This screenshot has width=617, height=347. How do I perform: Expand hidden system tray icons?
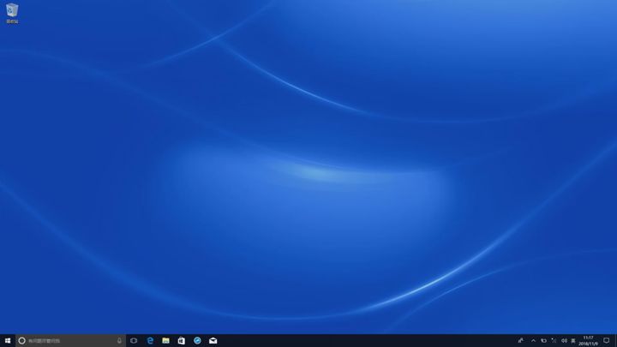[x=533, y=341]
